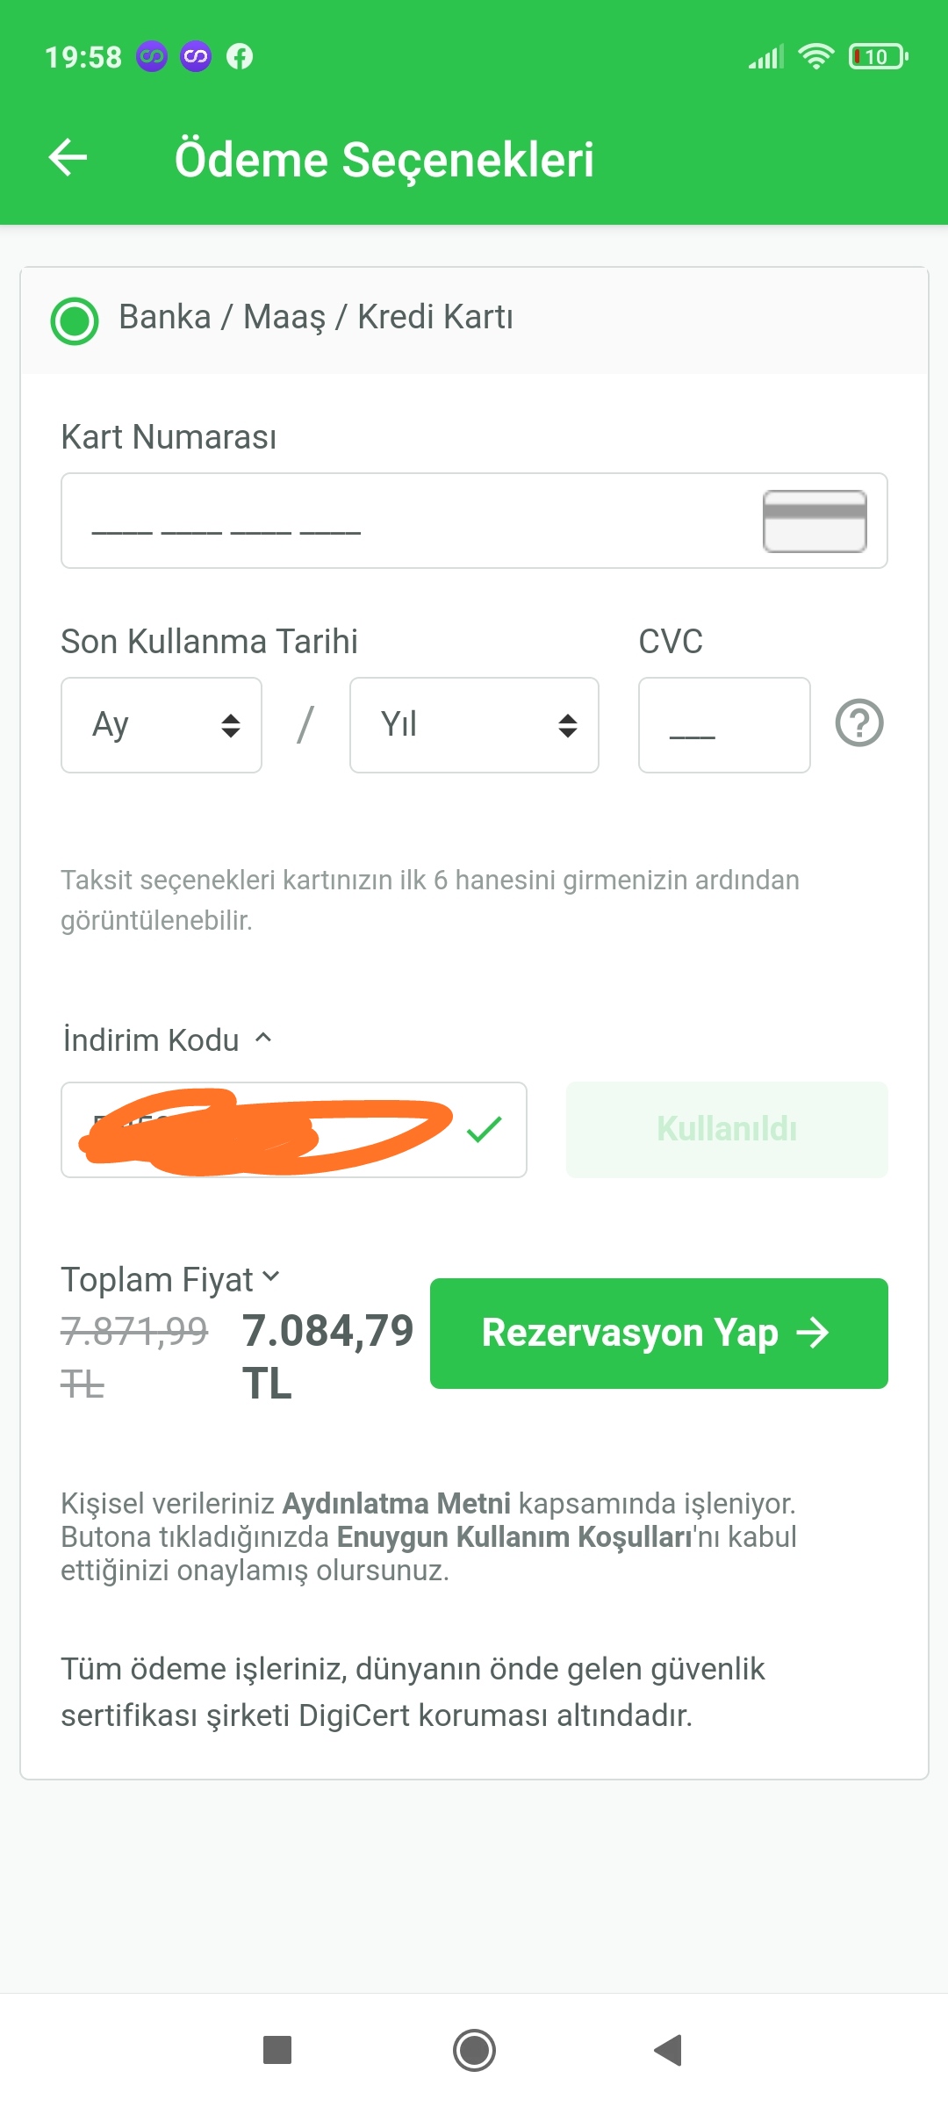This screenshot has height=2107, width=948.
Task: Expand the Toplam Fiyat details
Action: coord(170,1279)
